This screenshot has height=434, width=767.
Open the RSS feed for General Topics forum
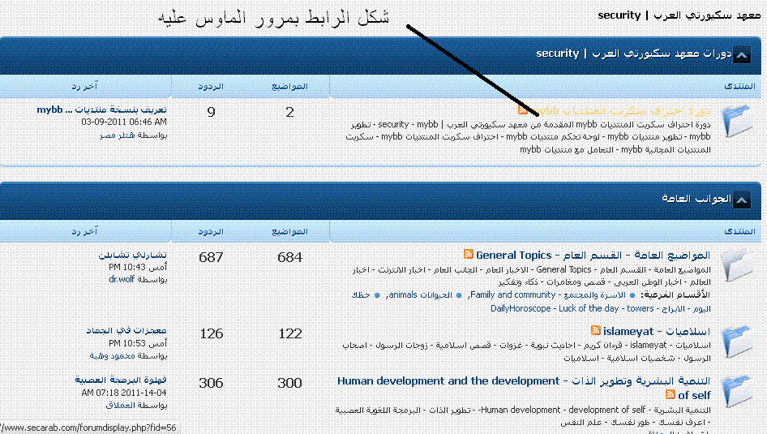coord(469,254)
